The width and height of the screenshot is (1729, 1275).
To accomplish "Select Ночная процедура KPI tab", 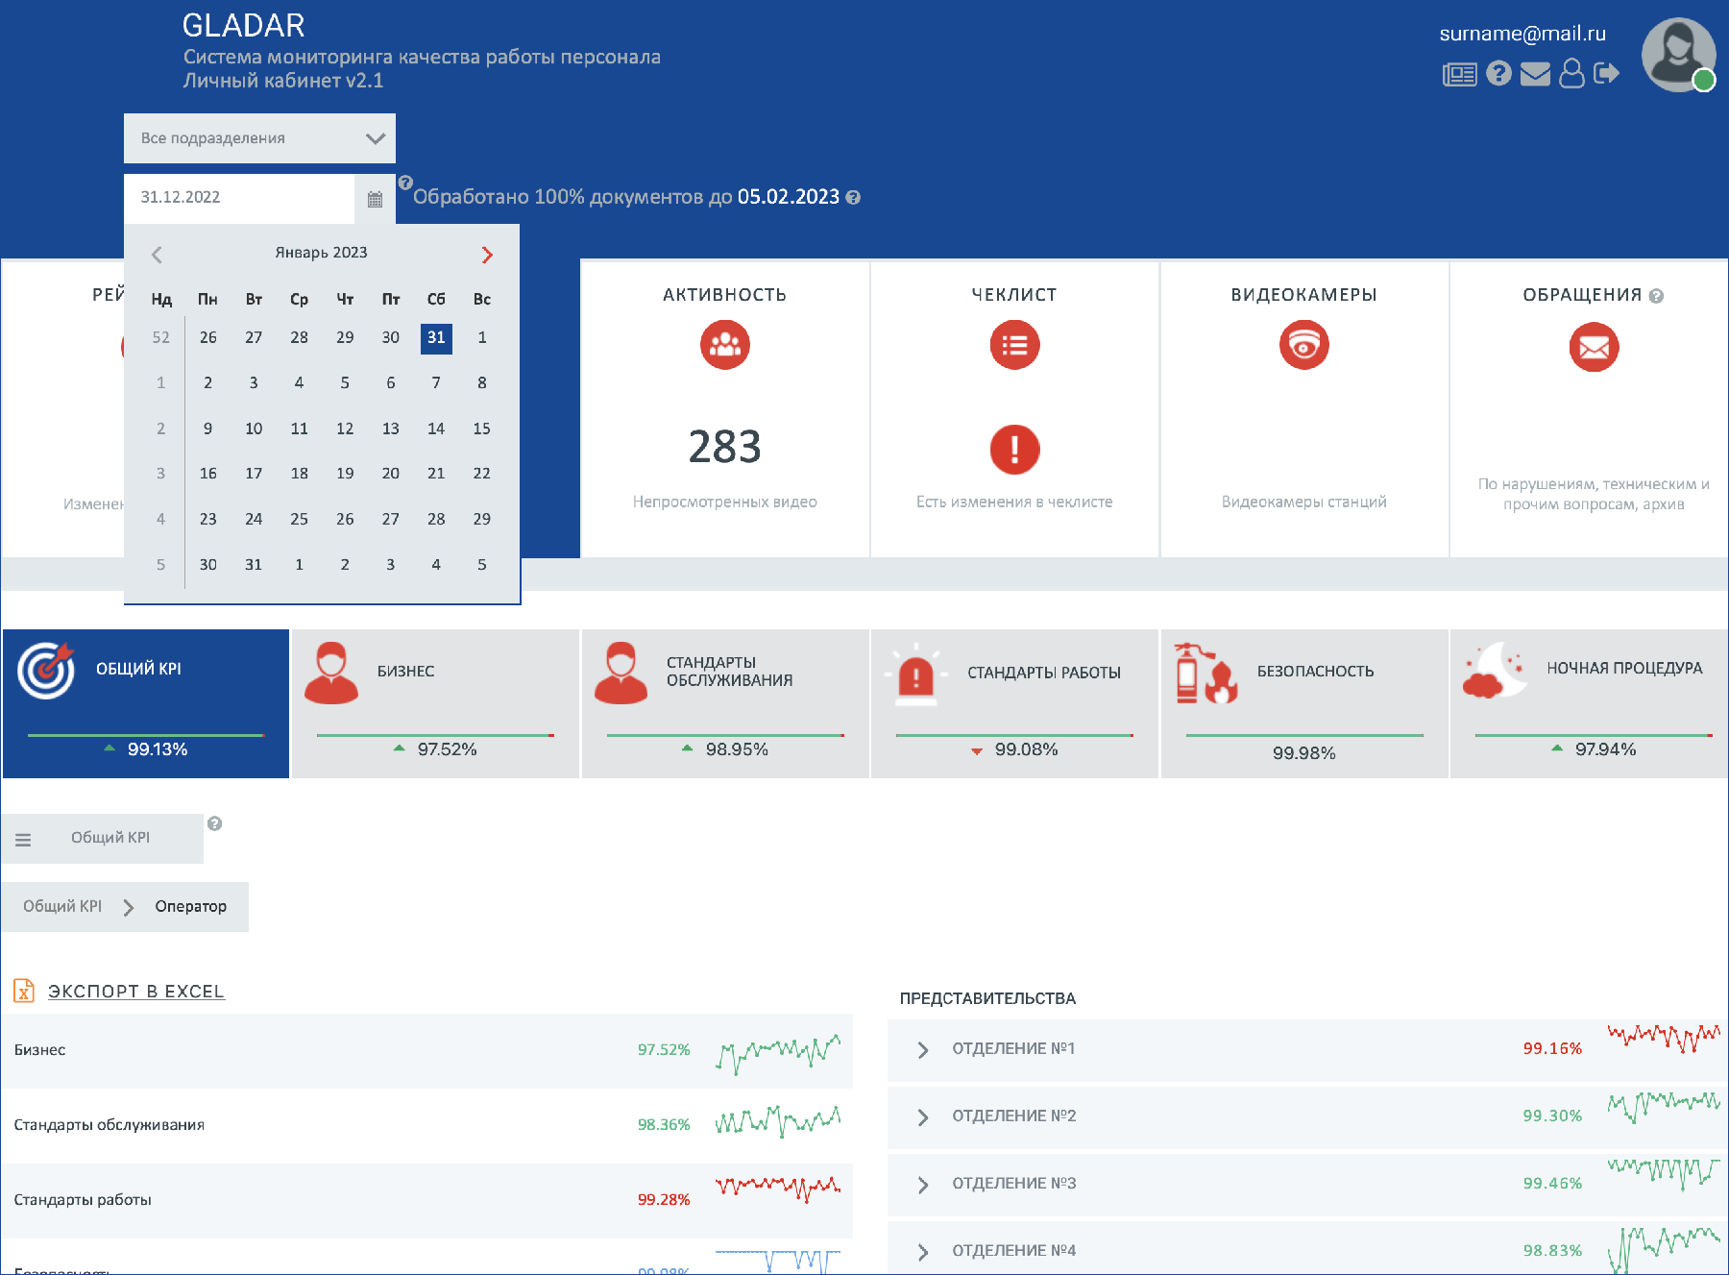I will point(1592,703).
